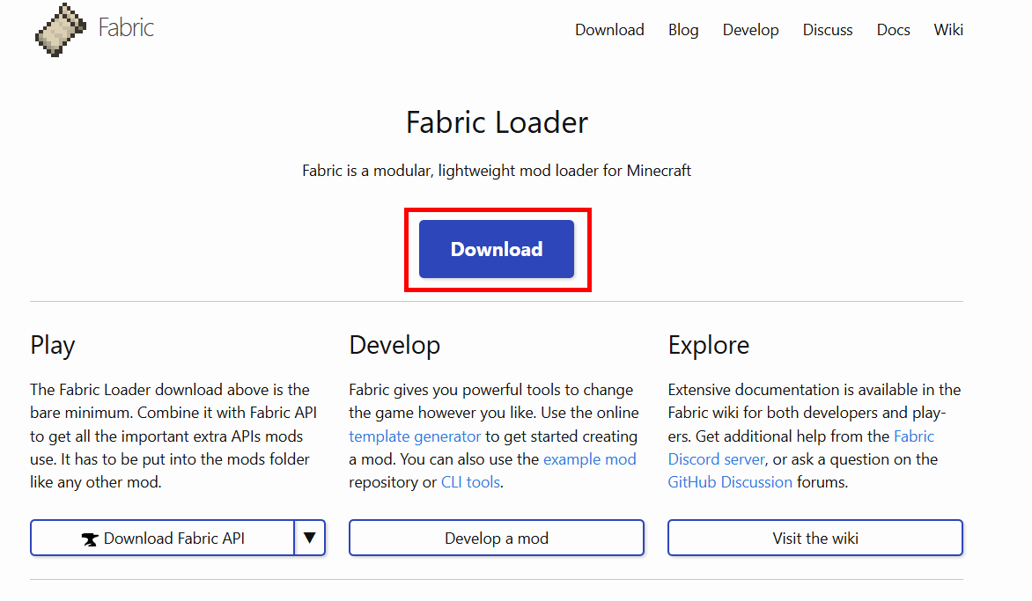Click the tagline 'Fabric is a modular, lightweight mod loader'
Viewport: 1032px width, 601px height.
(497, 171)
